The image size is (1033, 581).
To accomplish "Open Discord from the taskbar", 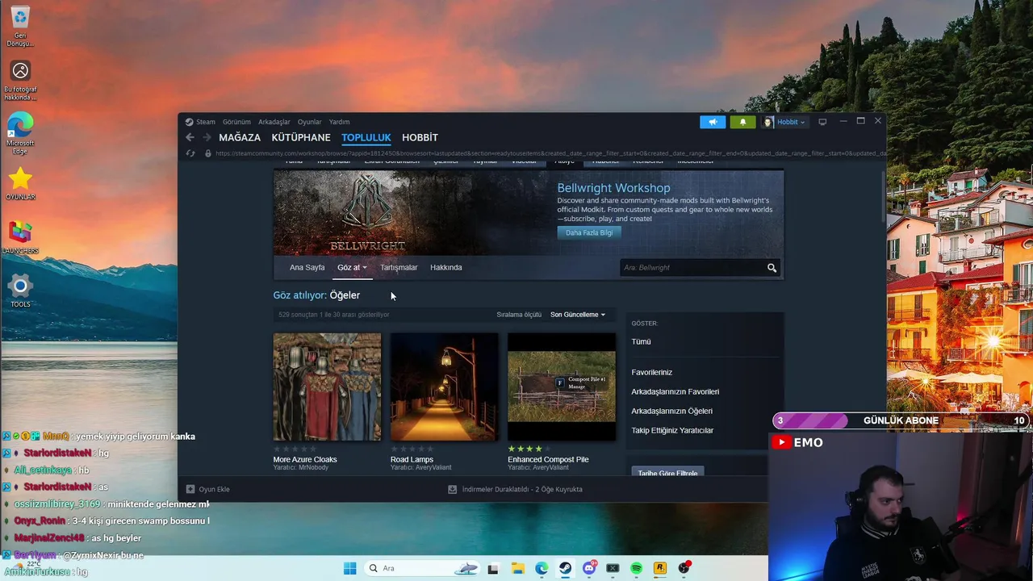I will point(589,568).
